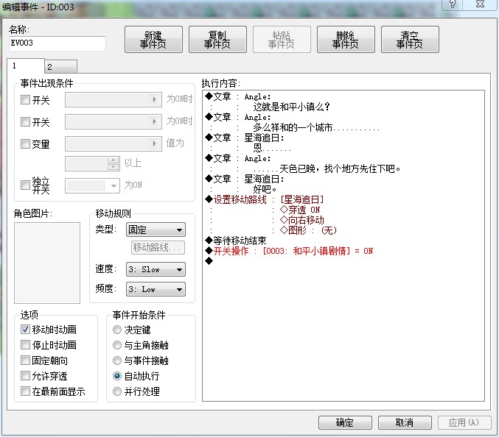Click the 移动路线 button
Screen dimensions: 499x437
[158, 247]
